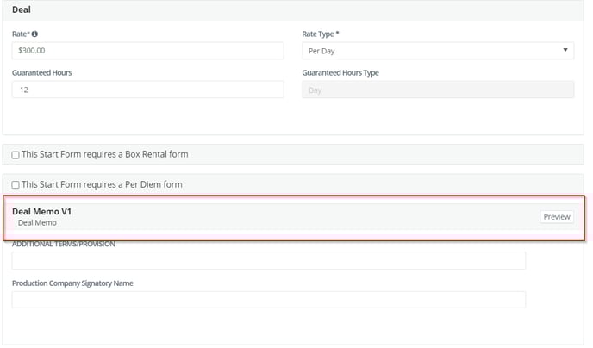The height and width of the screenshot is (348, 593).
Task: Click the Rate info icon
Action: 34,34
